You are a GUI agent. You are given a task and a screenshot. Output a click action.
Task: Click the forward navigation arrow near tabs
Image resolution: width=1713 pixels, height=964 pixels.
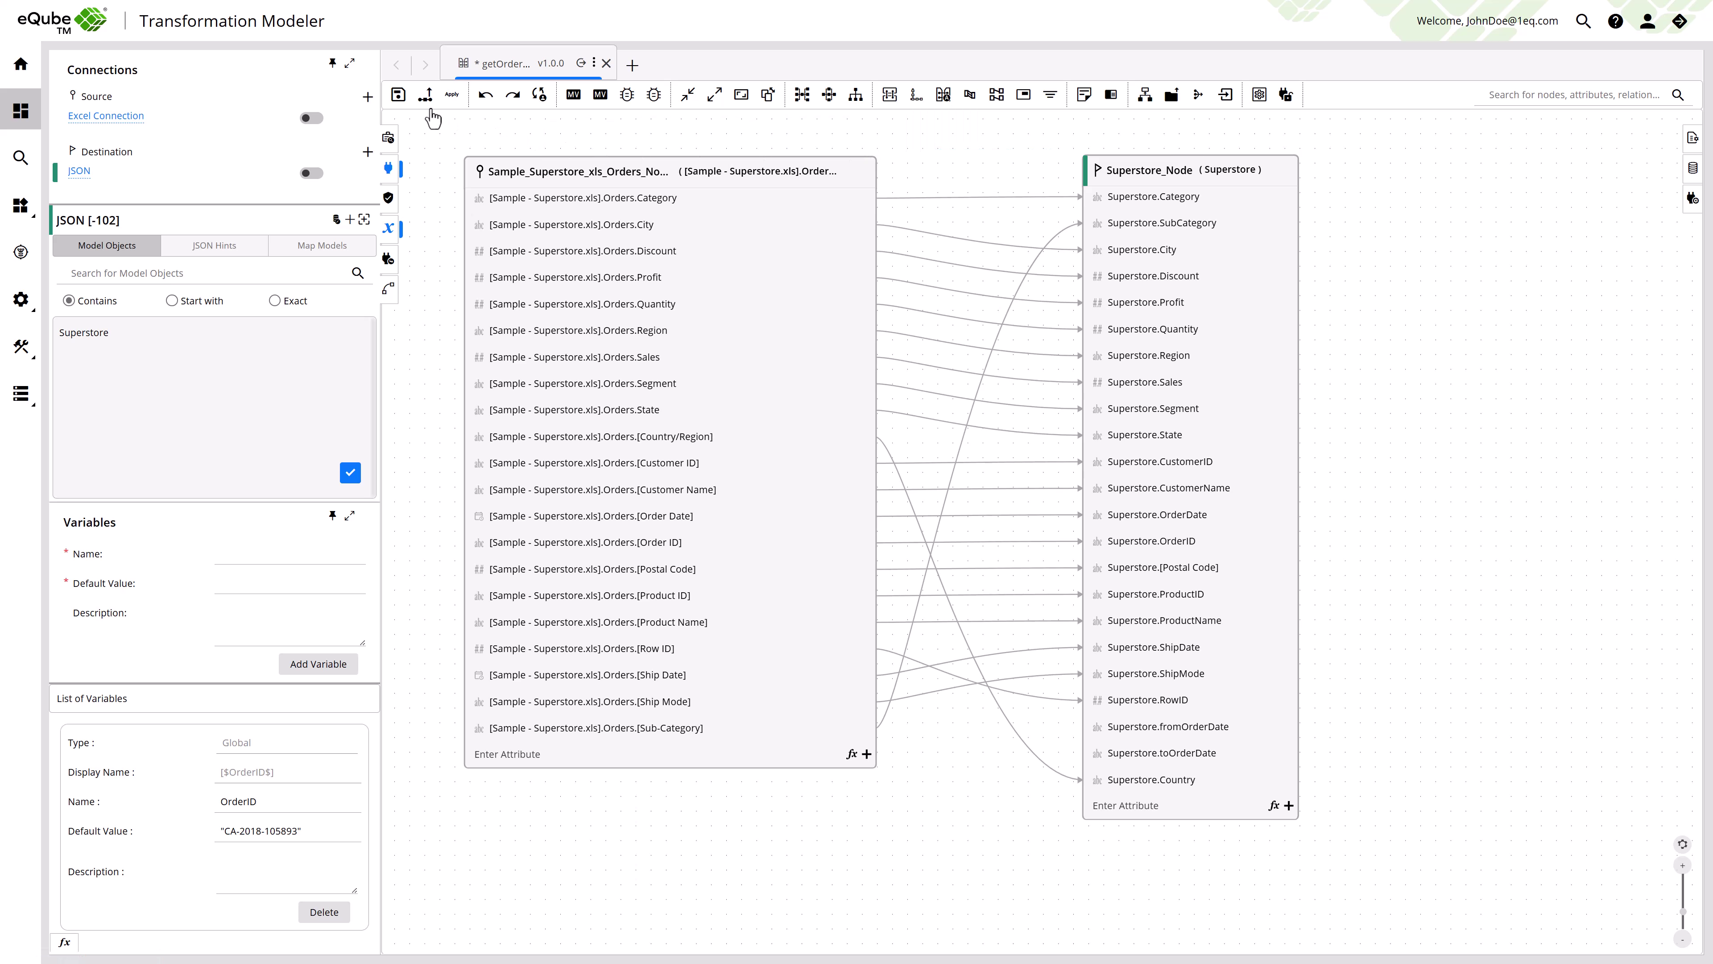(x=426, y=65)
